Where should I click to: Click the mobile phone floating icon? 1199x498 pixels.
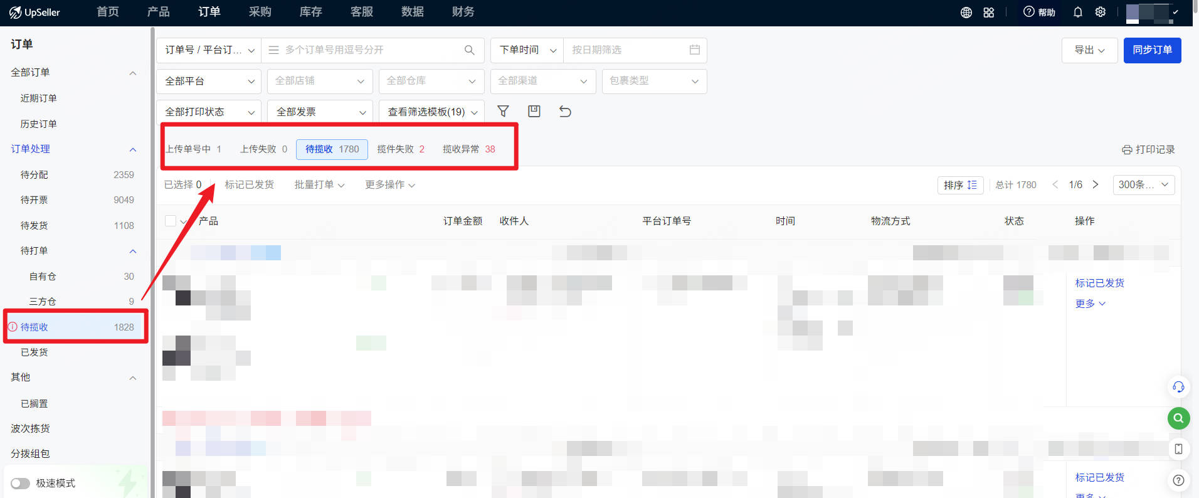point(1178,449)
